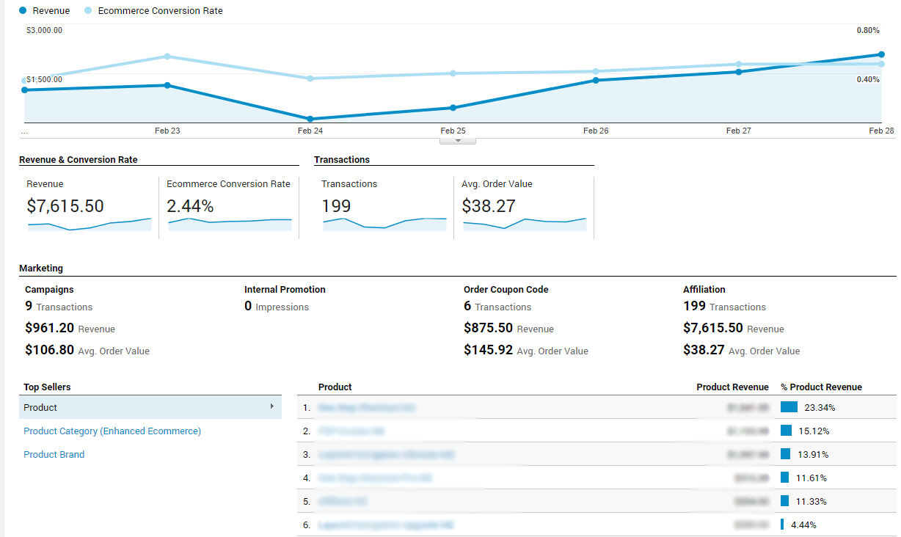Click the Revenue sparkline in the metric card
The image size is (901, 537).
click(x=90, y=224)
